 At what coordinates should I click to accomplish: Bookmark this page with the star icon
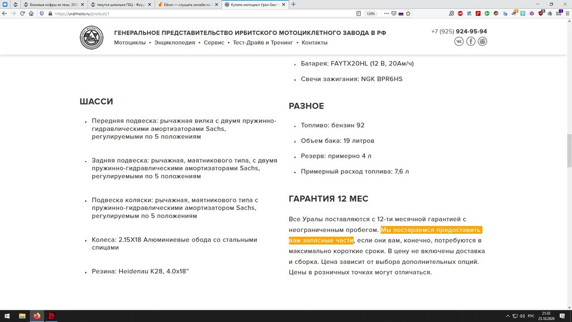point(409,13)
